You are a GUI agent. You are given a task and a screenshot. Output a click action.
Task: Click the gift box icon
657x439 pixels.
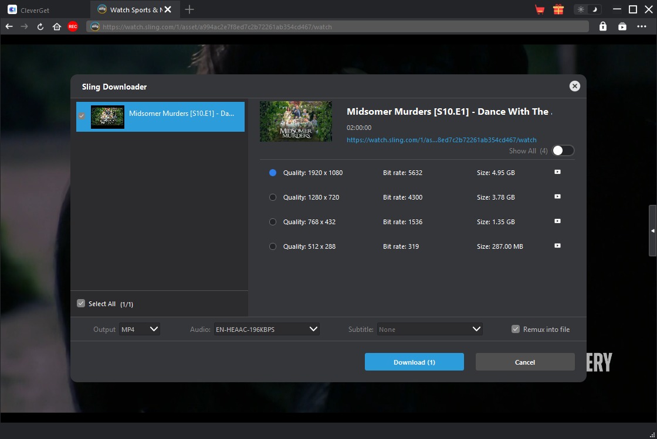coord(558,9)
